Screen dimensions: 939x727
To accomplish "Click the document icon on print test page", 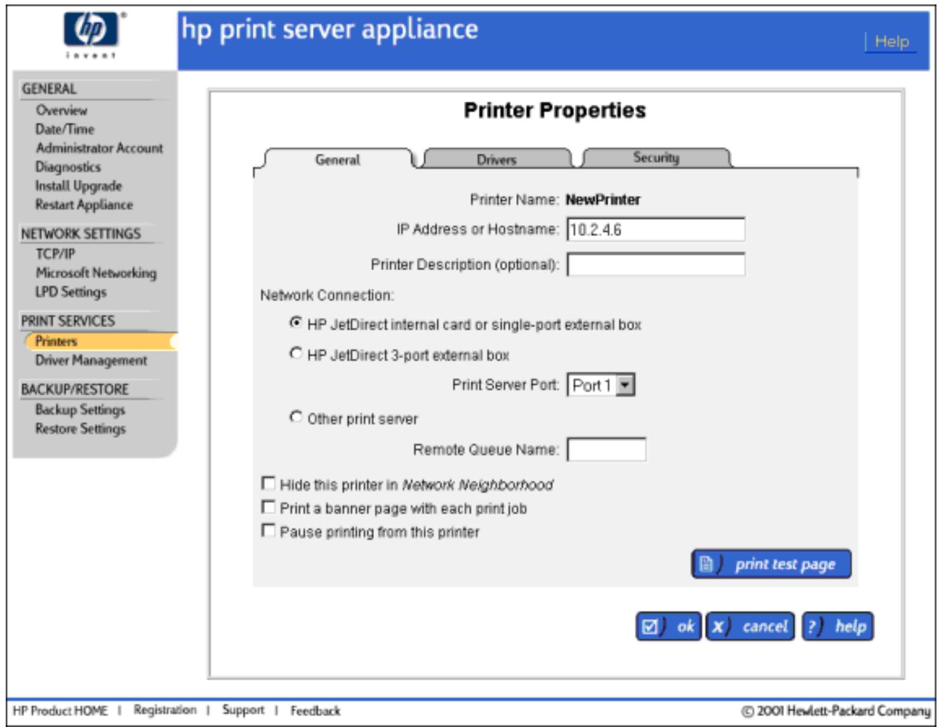I will 705,564.
